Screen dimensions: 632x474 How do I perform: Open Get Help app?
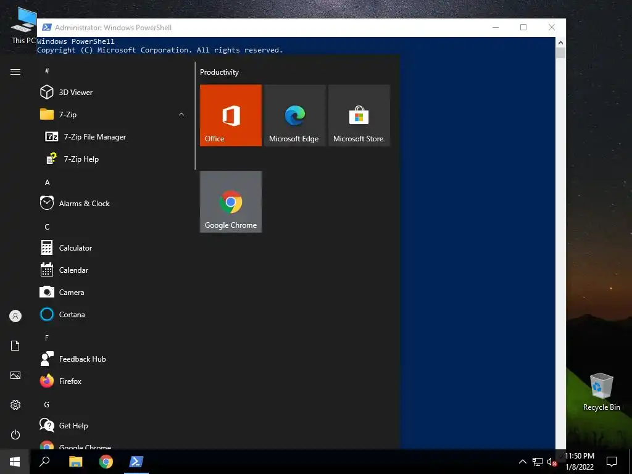(x=113, y=426)
